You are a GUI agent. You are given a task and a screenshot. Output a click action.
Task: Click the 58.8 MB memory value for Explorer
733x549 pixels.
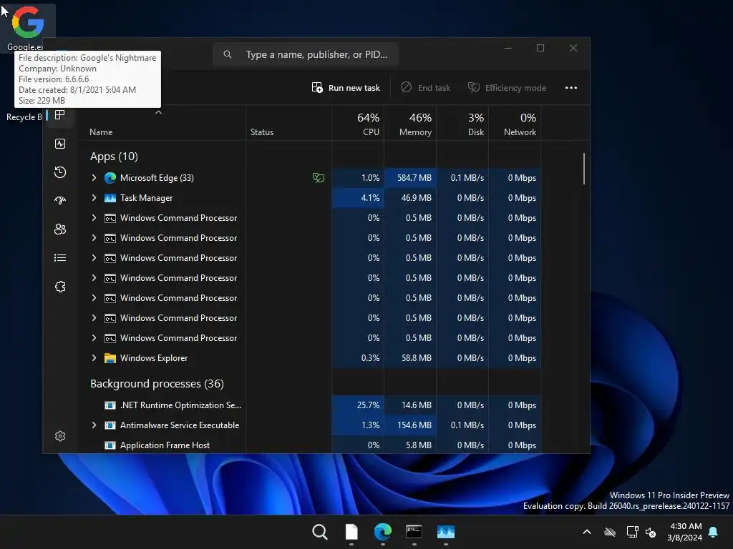[x=417, y=358]
